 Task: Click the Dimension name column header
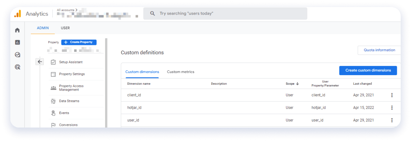tap(139, 84)
